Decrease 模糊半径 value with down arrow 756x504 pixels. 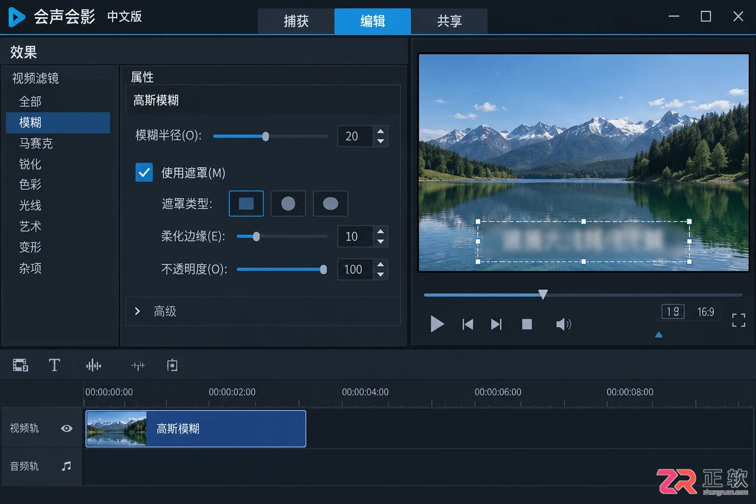click(x=381, y=141)
